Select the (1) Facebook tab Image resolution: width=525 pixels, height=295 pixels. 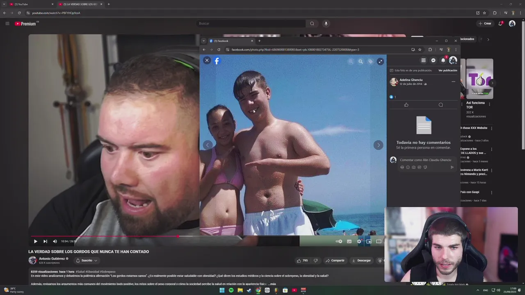click(231, 41)
